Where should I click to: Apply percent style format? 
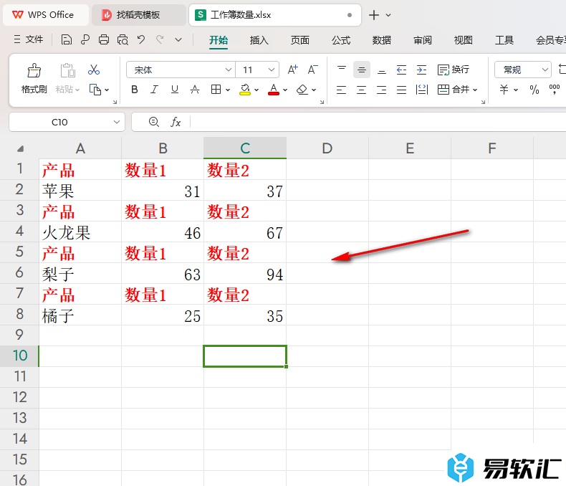click(534, 90)
